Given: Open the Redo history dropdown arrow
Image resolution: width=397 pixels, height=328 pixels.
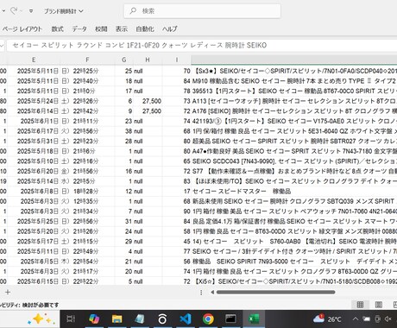Looking at the screenshot, I should (x=21, y=11).
